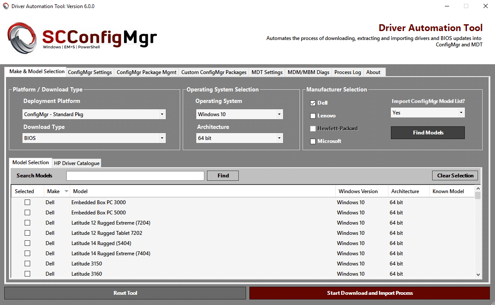Screen dimensions: 495x305
Task: Click the Latitude 3150 model name
Action: tap(87, 264)
